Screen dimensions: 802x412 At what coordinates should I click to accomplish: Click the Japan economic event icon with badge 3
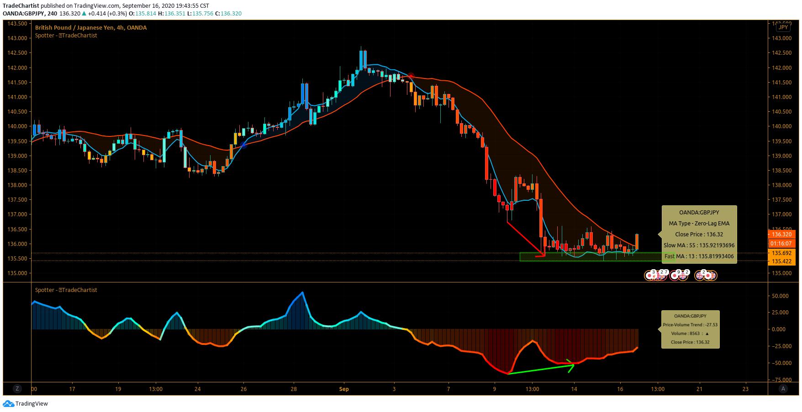click(650, 276)
